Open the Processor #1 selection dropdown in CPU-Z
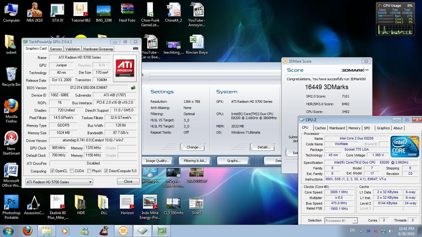The height and width of the screenshot is (237, 422). tap(341, 220)
